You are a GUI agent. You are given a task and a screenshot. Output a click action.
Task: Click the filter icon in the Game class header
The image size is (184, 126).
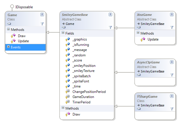click(42, 24)
